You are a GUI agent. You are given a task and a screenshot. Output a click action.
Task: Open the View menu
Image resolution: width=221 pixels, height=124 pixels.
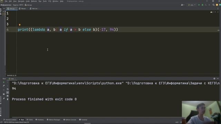(x=15, y=1)
